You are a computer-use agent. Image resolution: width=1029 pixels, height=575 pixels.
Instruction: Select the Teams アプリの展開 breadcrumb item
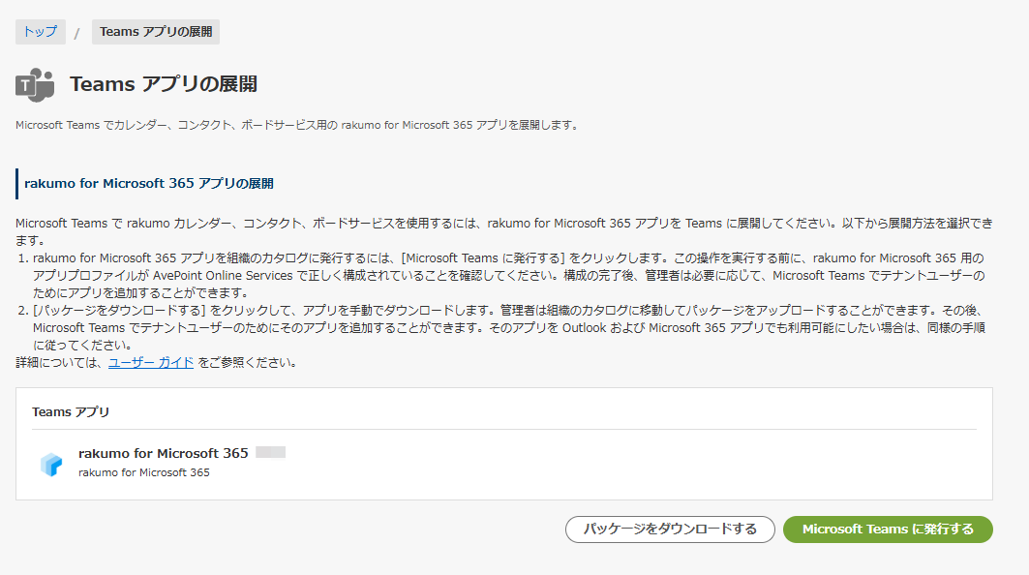[156, 32]
